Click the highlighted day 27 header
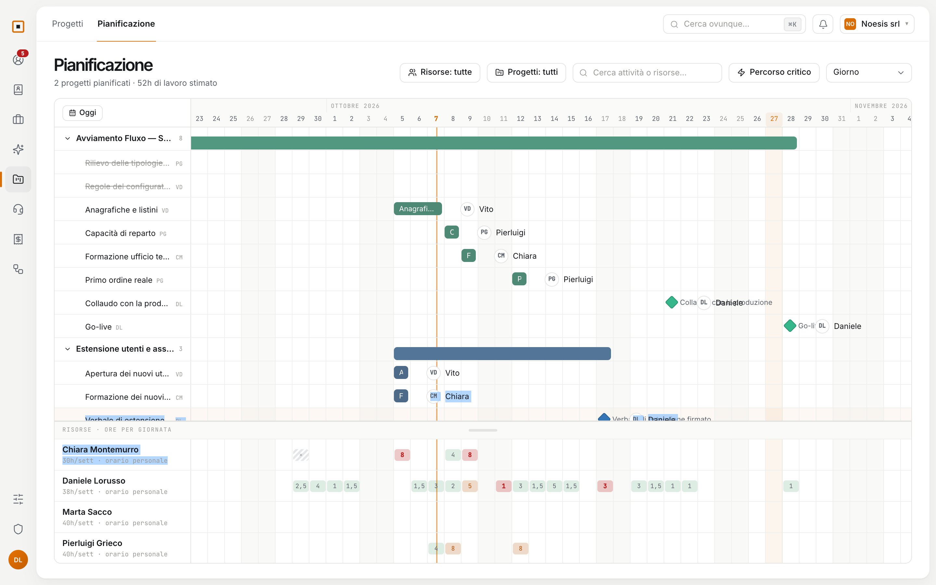 pos(774,119)
